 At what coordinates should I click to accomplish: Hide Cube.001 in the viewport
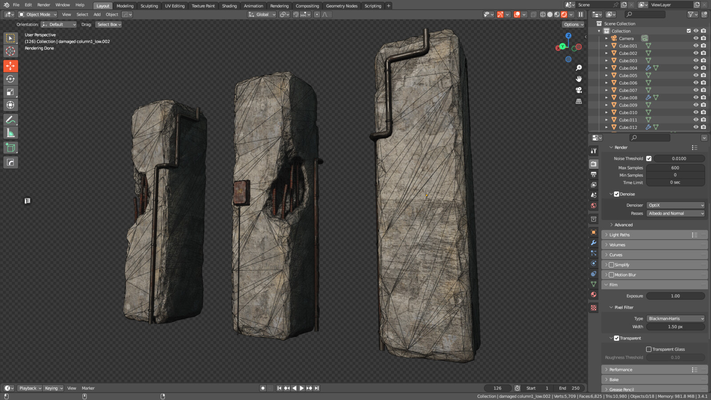(x=695, y=45)
